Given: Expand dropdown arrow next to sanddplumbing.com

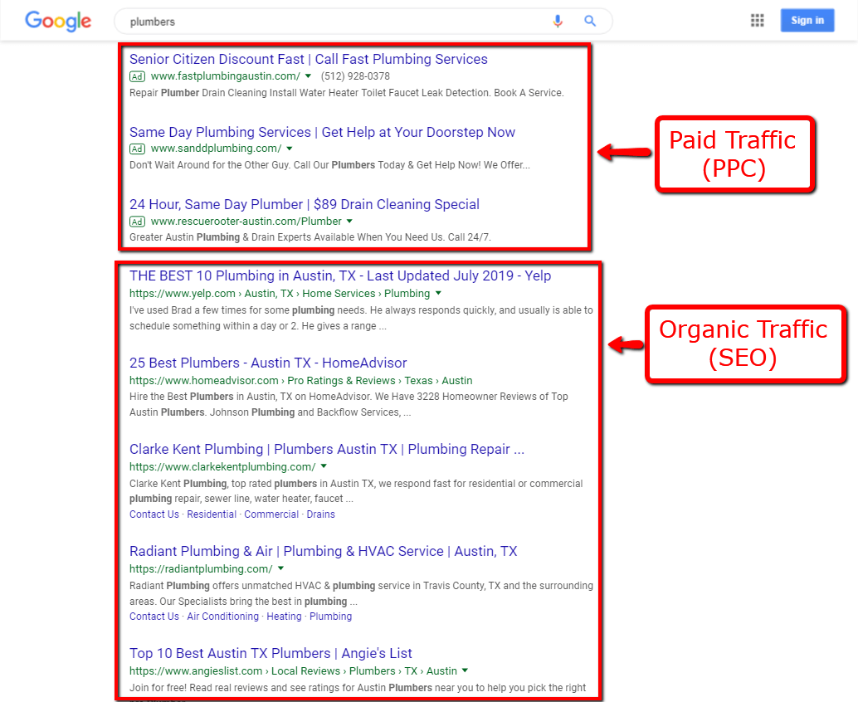Looking at the screenshot, I should coord(290,149).
